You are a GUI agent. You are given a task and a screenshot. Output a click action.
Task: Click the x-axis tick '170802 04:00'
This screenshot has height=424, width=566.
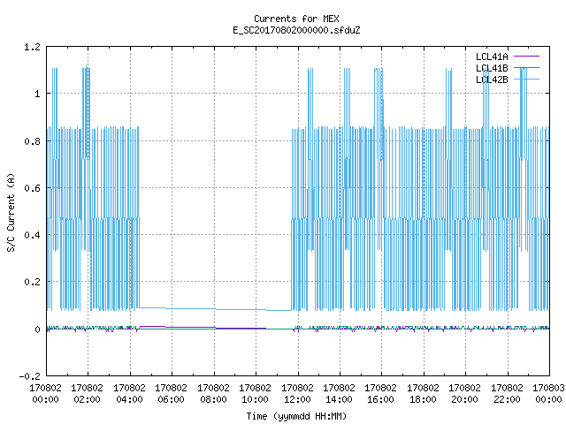click(x=129, y=394)
